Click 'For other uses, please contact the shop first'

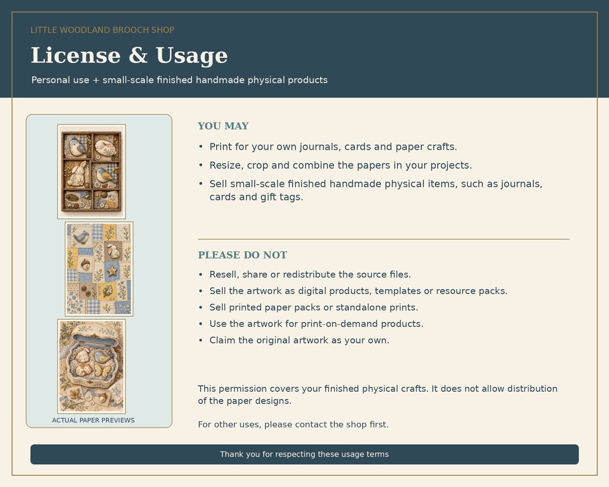pos(293,425)
